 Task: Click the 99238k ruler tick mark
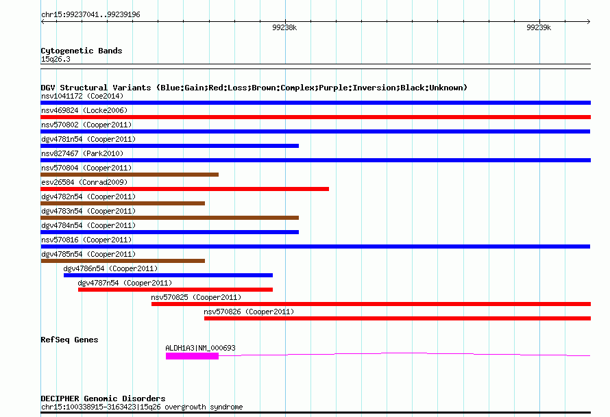[285, 21]
